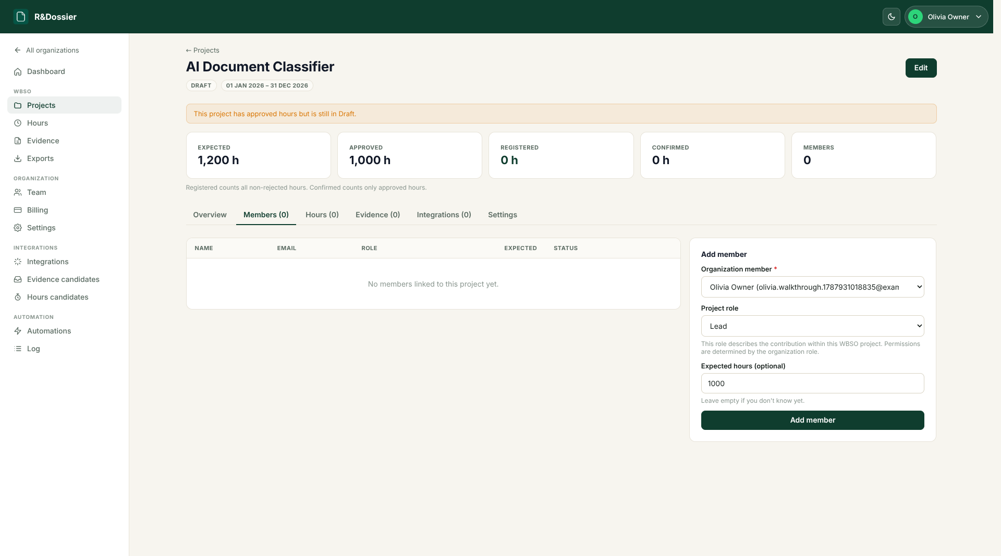Click the NAME column header
The height and width of the screenshot is (556, 1001).
coord(204,248)
